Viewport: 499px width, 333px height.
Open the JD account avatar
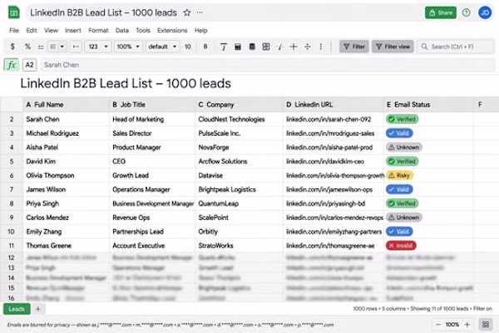point(485,12)
